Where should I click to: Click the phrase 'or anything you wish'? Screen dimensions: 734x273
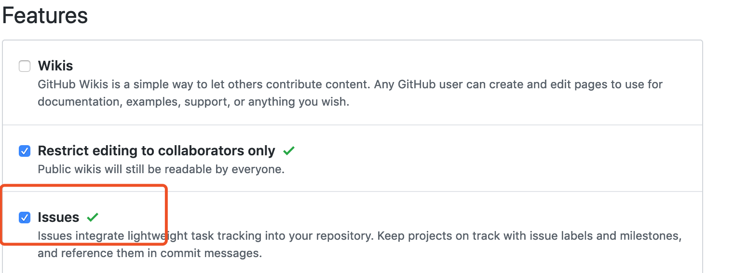click(x=291, y=102)
